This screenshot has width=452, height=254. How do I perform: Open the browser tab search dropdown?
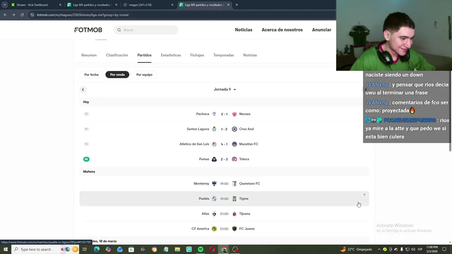(x=5, y=5)
